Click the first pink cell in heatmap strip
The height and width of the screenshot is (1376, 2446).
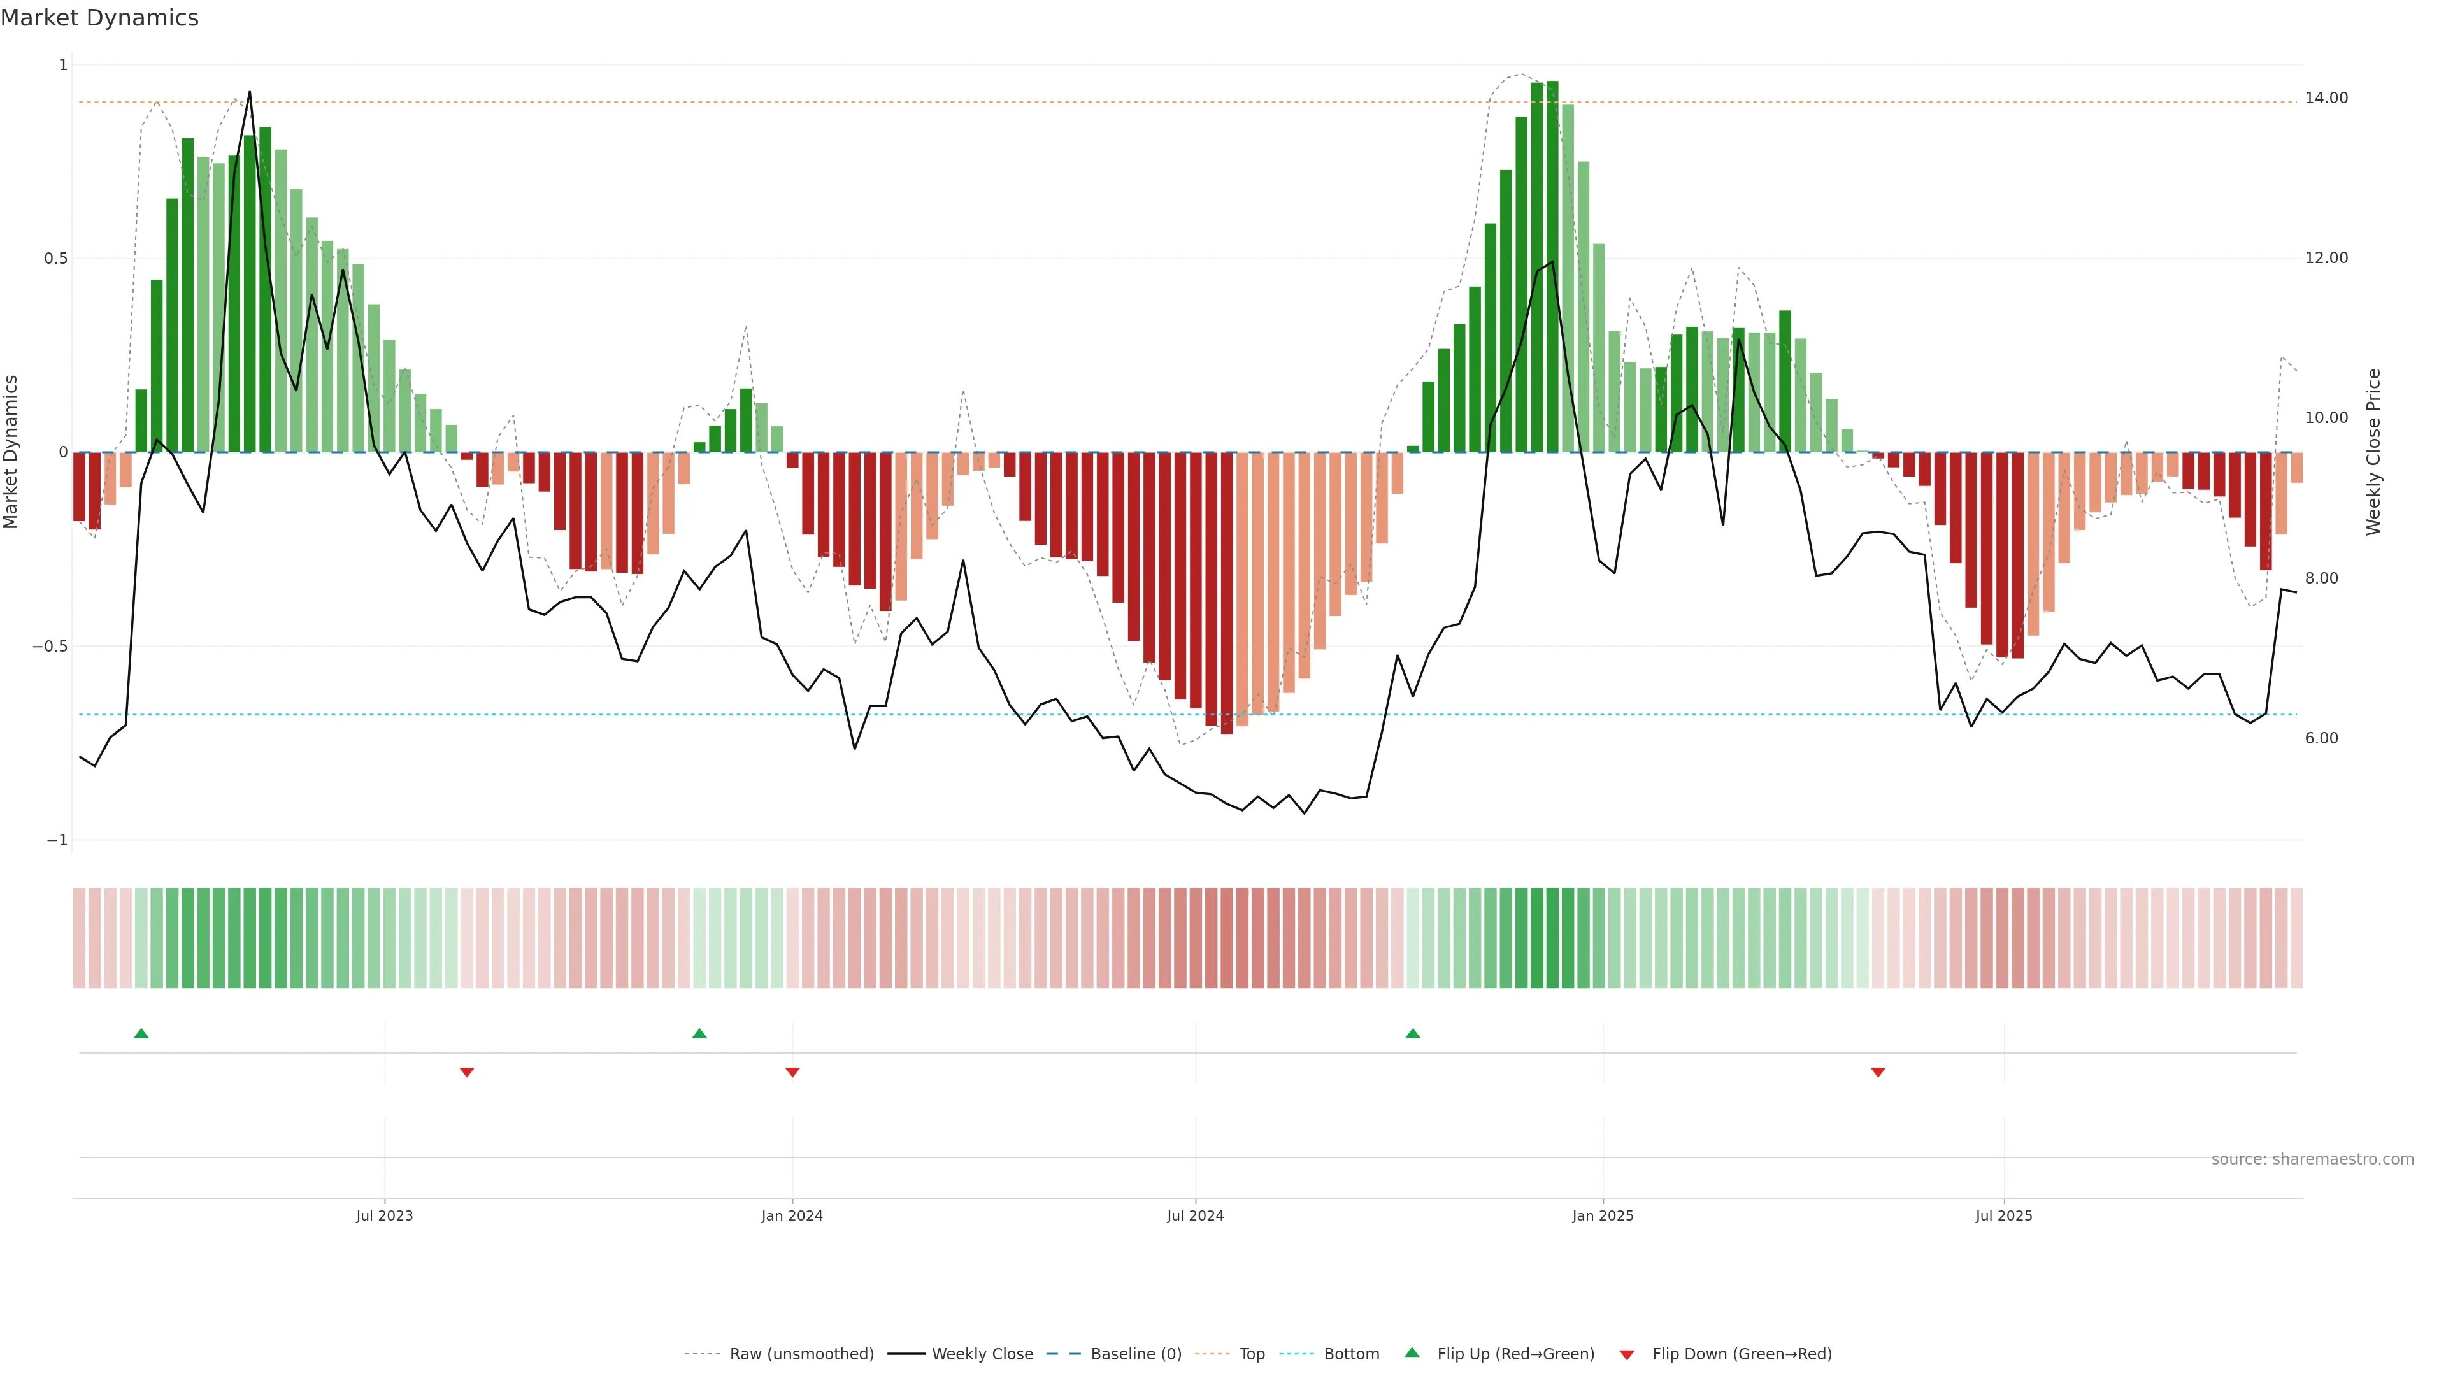click(79, 938)
